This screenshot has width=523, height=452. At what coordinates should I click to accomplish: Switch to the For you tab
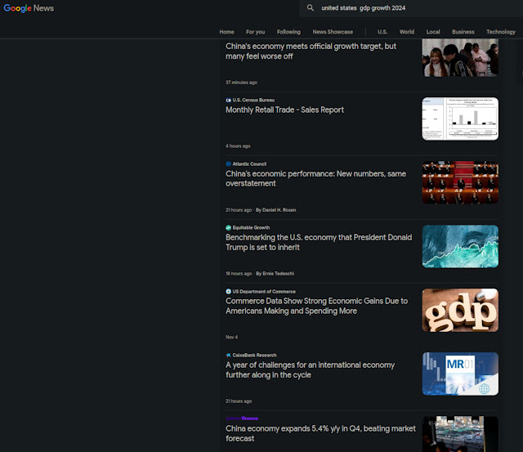click(256, 32)
